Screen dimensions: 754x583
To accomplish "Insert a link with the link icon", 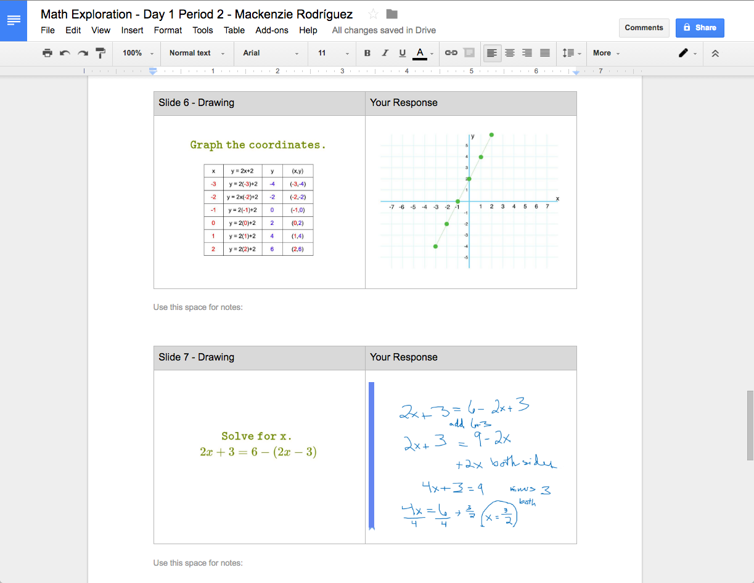I will pos(451,53).
